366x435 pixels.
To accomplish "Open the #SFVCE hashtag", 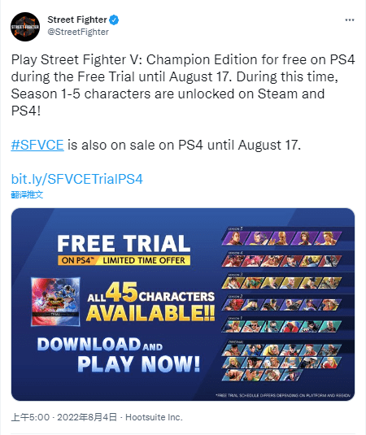I will point(37,145).
